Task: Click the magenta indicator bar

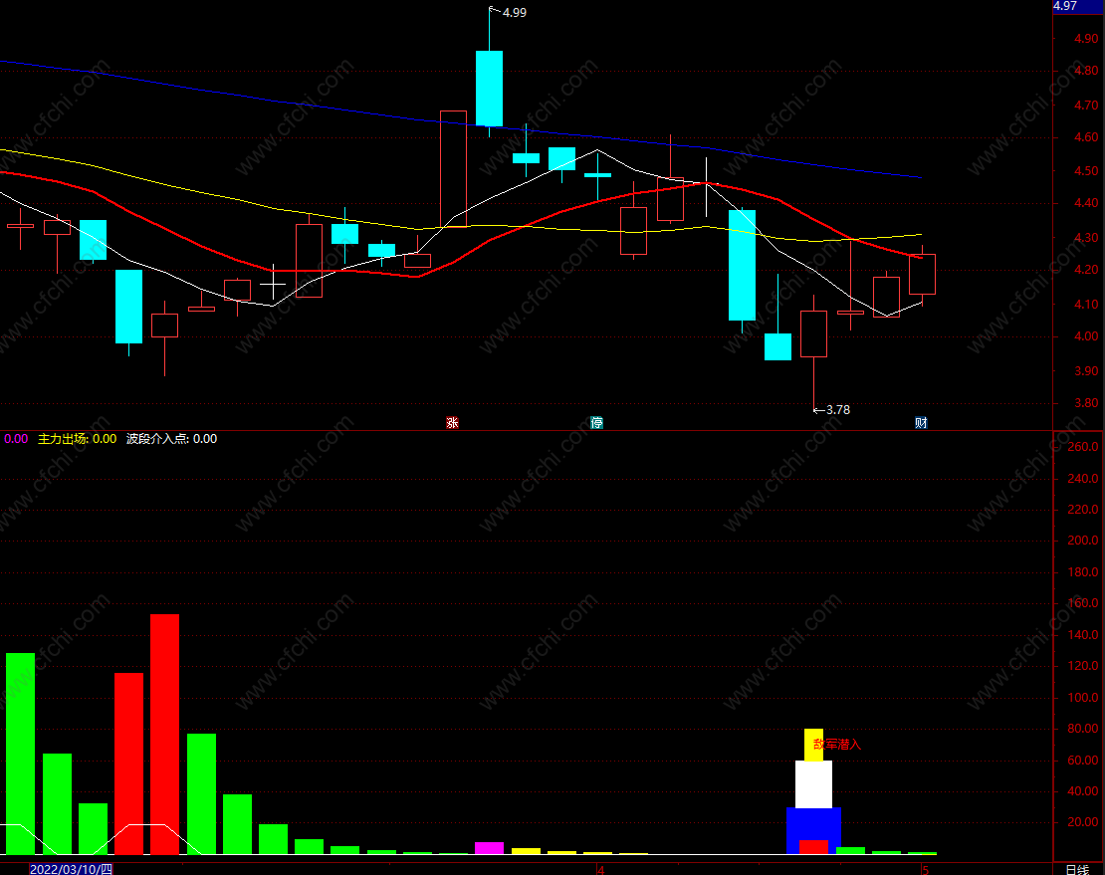Action: (x=489, y=848)
